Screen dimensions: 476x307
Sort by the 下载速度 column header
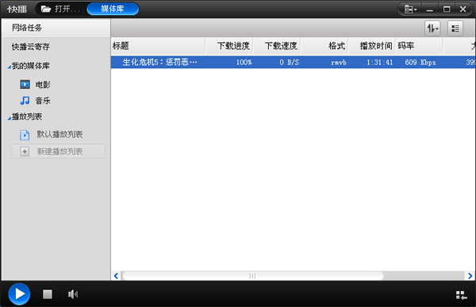tap(277, 46)
